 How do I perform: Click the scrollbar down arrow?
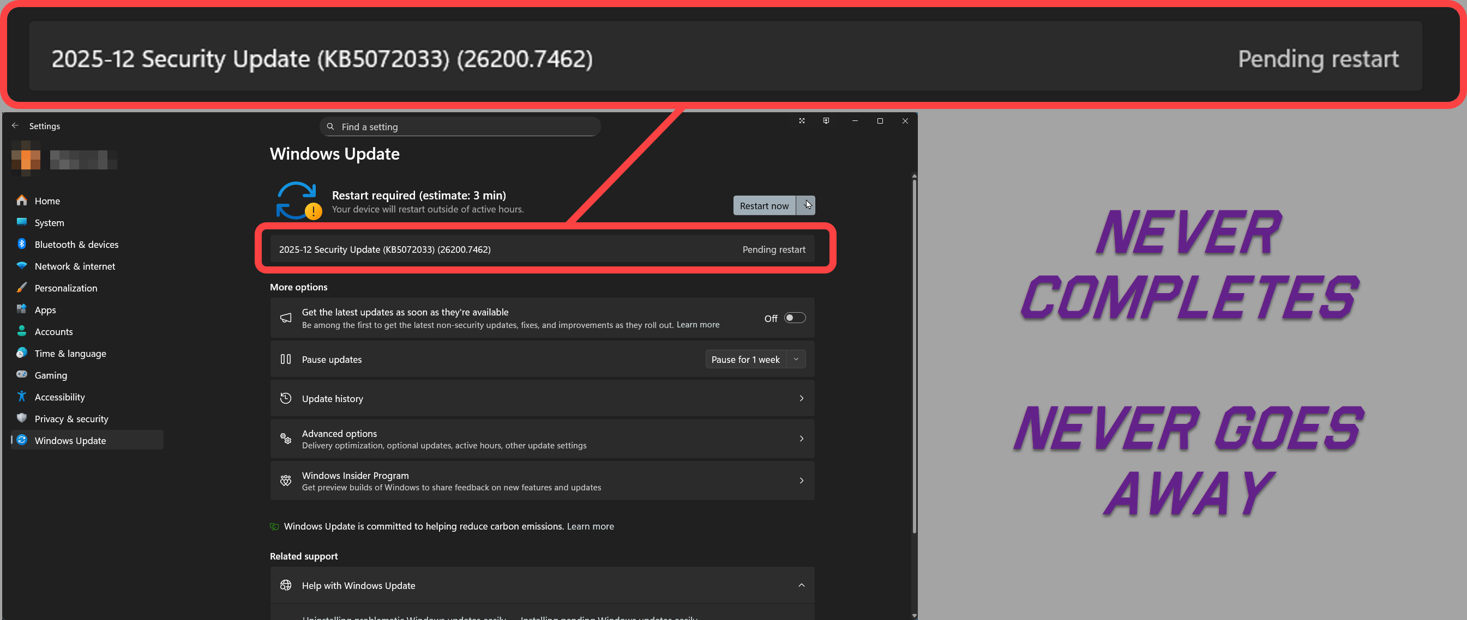(x=914, y=615)
